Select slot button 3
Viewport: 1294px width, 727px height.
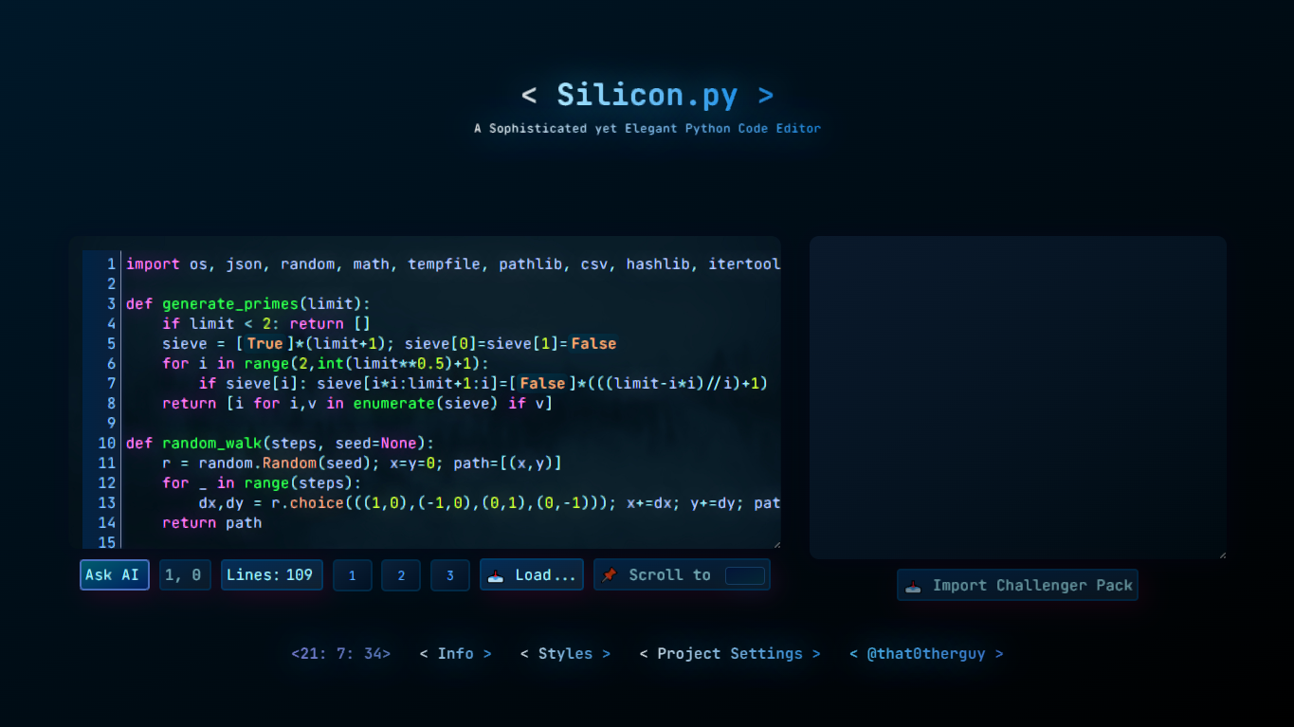click(449, 574)
